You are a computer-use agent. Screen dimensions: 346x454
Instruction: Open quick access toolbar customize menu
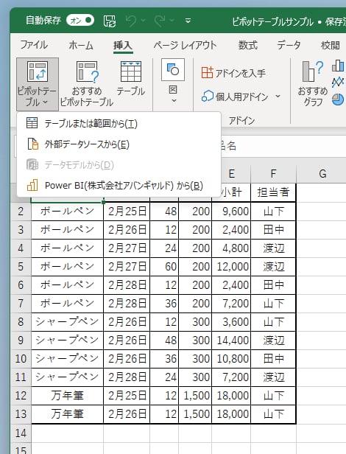click(188, 21)
